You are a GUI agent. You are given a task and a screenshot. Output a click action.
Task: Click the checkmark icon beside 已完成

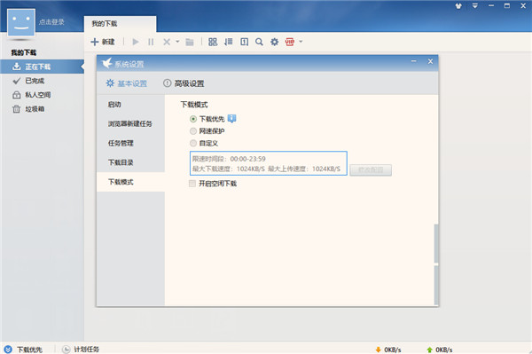coord(16,81)
